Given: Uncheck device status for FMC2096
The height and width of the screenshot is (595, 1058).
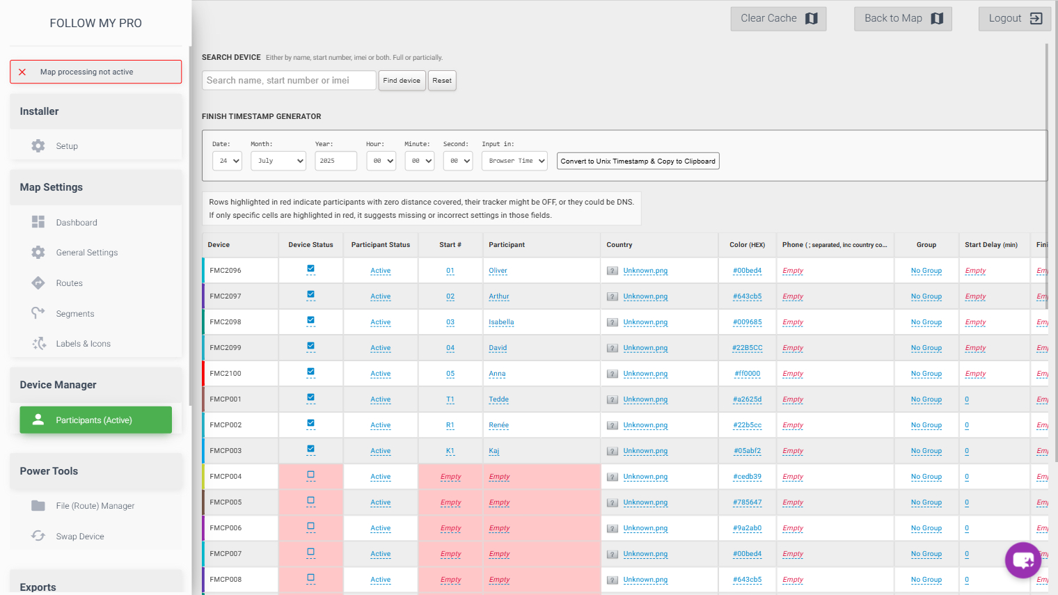Looking at the screenshot, I should pyautogui.click(x=310, y=269).
